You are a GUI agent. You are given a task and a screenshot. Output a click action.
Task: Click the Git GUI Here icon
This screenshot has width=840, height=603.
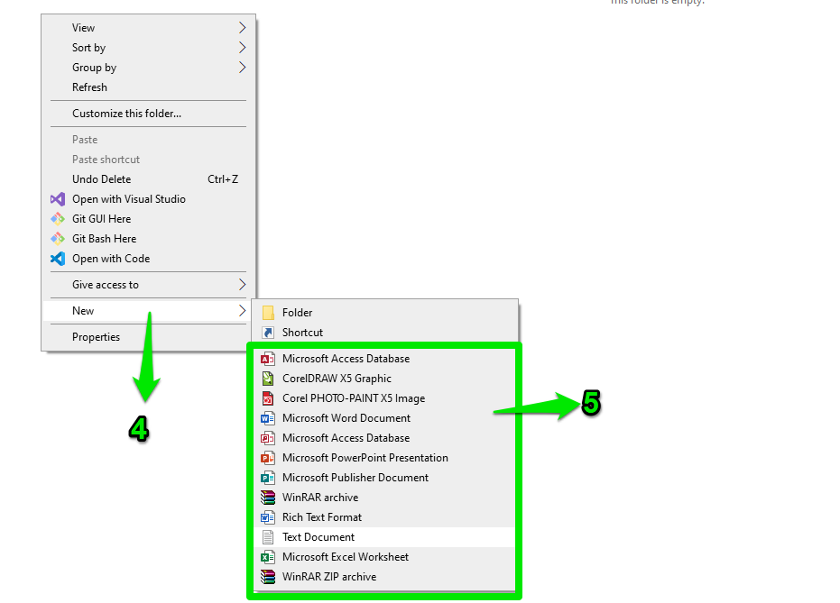click(58, 219)
